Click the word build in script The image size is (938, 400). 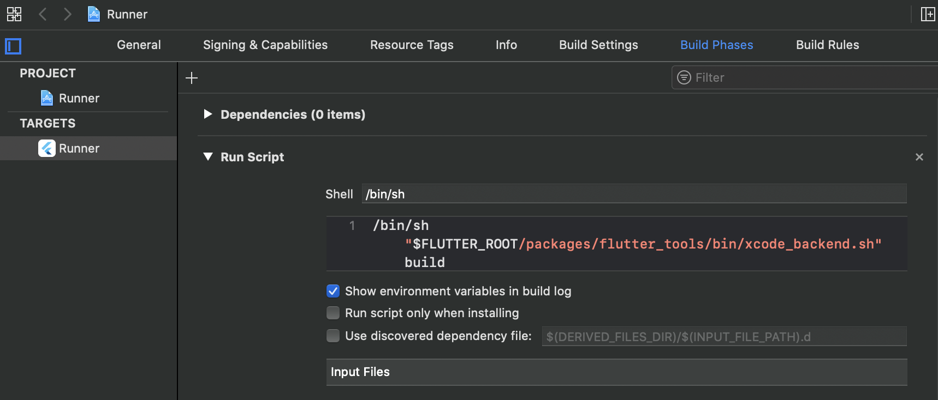pyautogui.click(x=425, y=262)
